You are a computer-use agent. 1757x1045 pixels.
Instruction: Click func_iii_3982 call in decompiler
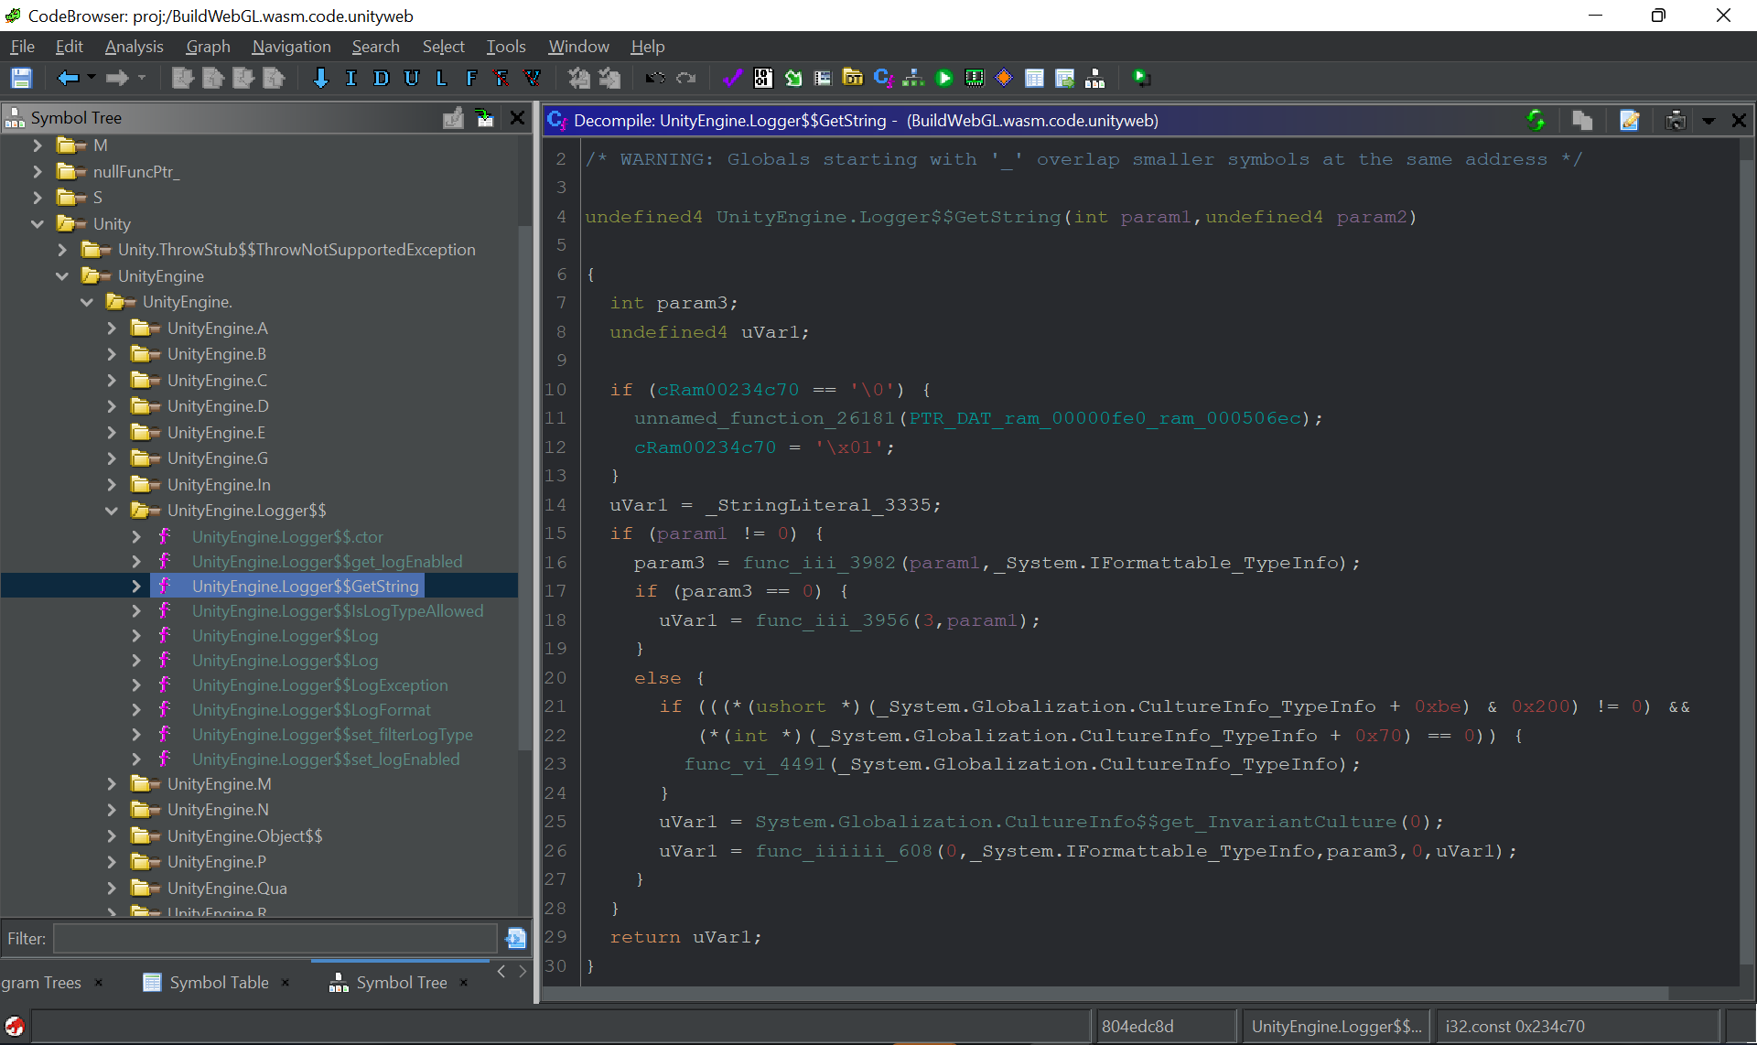coord(819,563)
